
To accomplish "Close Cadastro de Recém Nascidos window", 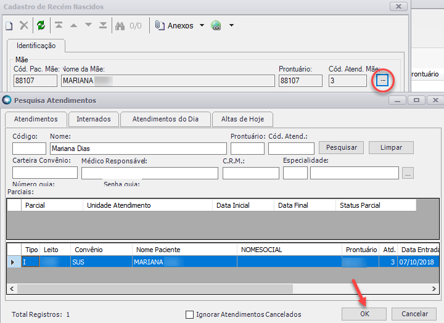I will pos(398,6).
